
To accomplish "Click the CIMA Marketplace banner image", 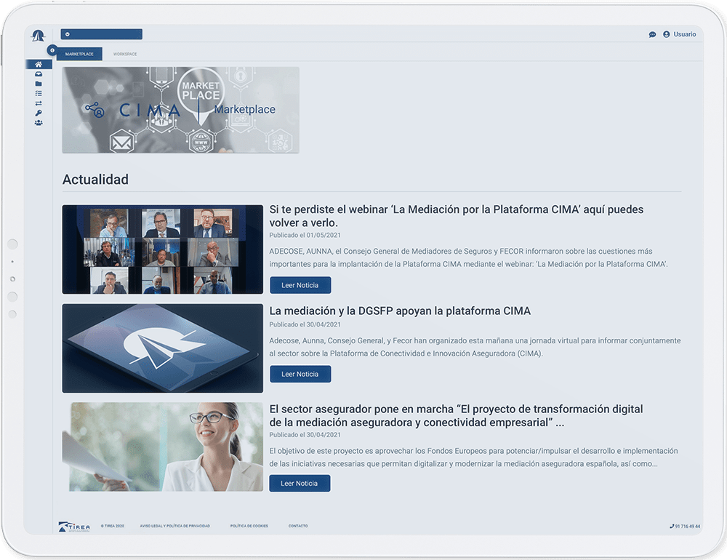I will (180, 110).
